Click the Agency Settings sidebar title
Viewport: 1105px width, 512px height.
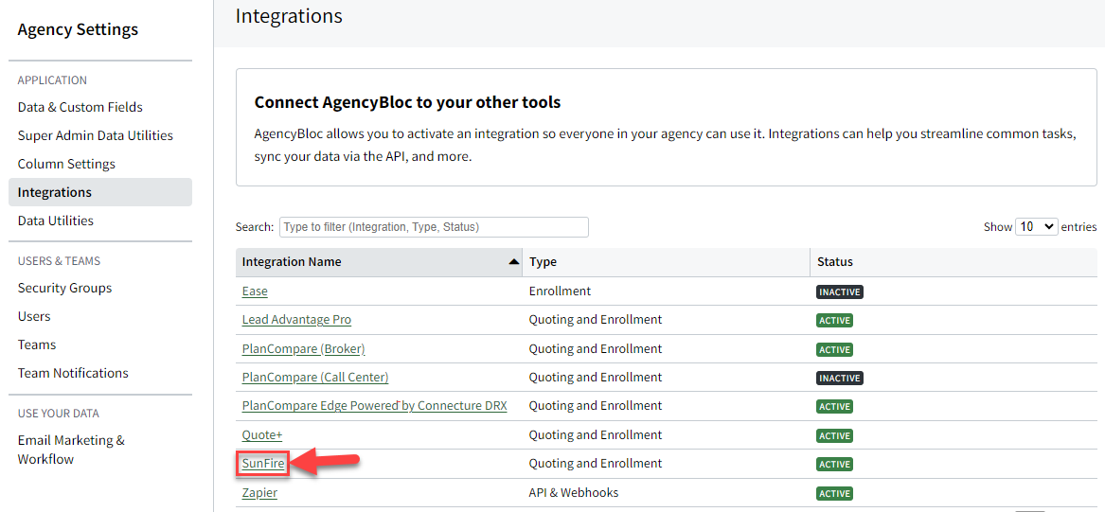click(78, 29)
